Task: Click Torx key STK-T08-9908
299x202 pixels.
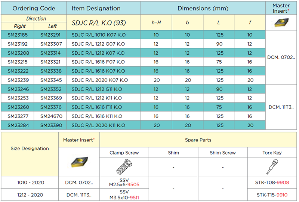Action: click(x=272, y=182)
